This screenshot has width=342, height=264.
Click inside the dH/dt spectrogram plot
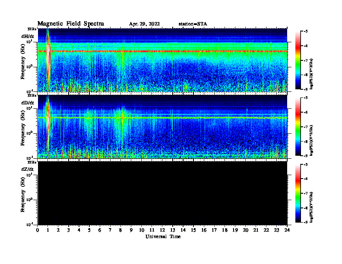[162, 60]
